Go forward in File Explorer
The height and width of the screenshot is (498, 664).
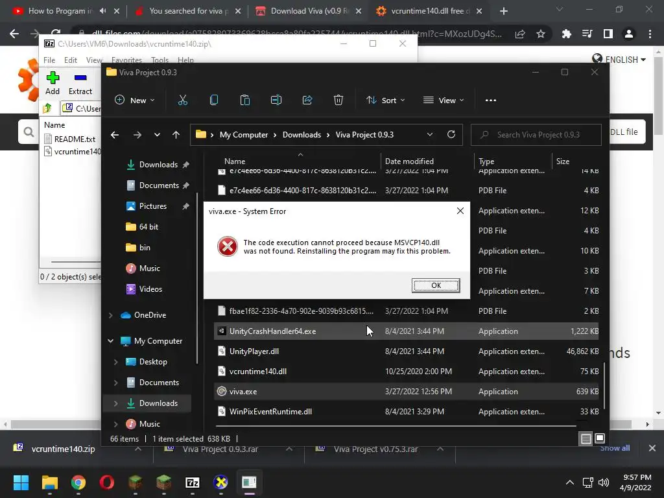click(x=137, y=135)
